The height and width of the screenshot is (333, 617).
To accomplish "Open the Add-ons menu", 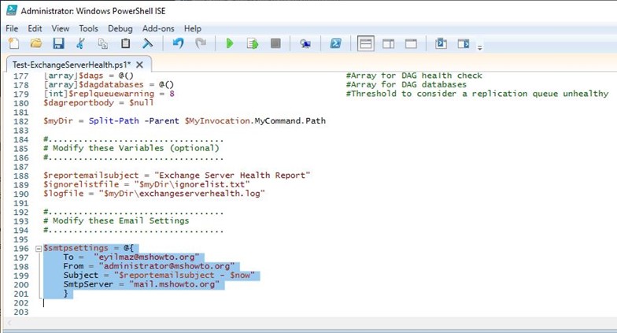I will point(158,28).
